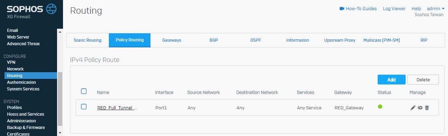Open the Log Viewer link
The image size is (448, 136).
click(x=394, y=8)
